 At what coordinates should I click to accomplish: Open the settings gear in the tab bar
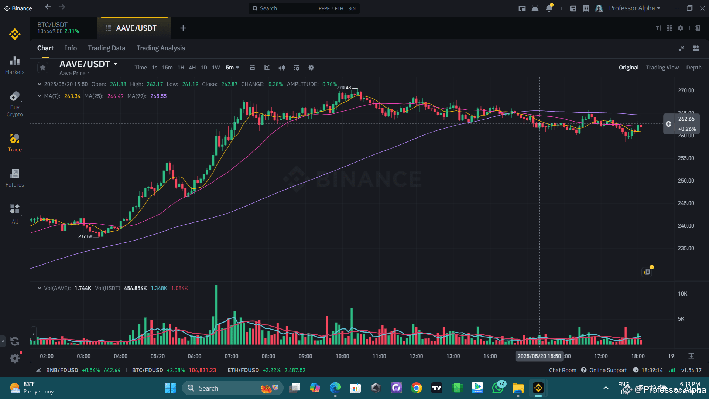pos(681,28)
